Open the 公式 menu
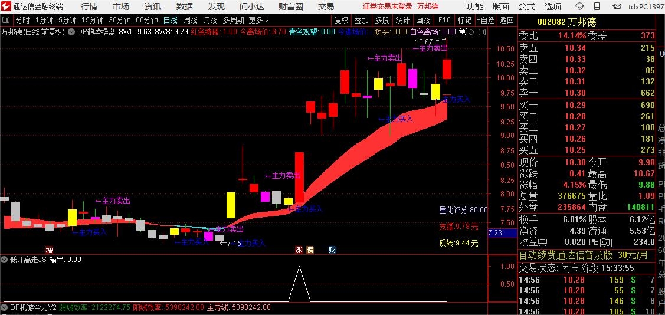The height and width of the screenshot is (315, 665). pyautogui.click(x=527, y=6)
